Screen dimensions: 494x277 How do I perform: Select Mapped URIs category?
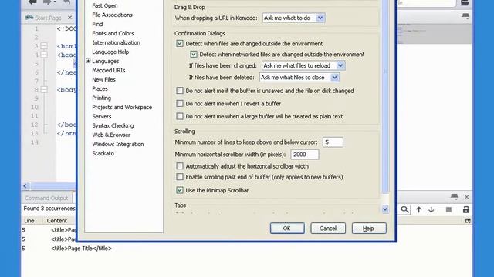[109, 70]
